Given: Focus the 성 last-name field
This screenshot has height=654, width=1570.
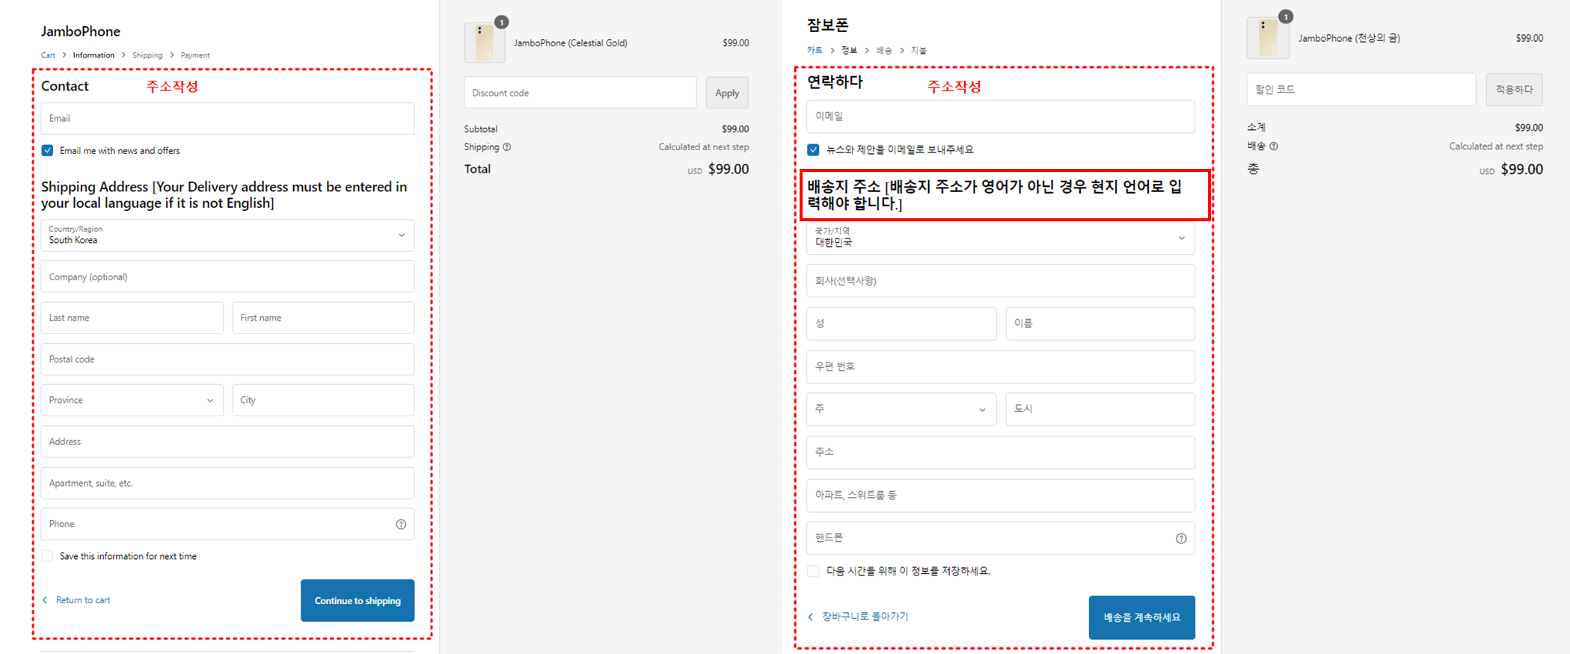Looking at the screenshot, I should (x=901, y=324).
